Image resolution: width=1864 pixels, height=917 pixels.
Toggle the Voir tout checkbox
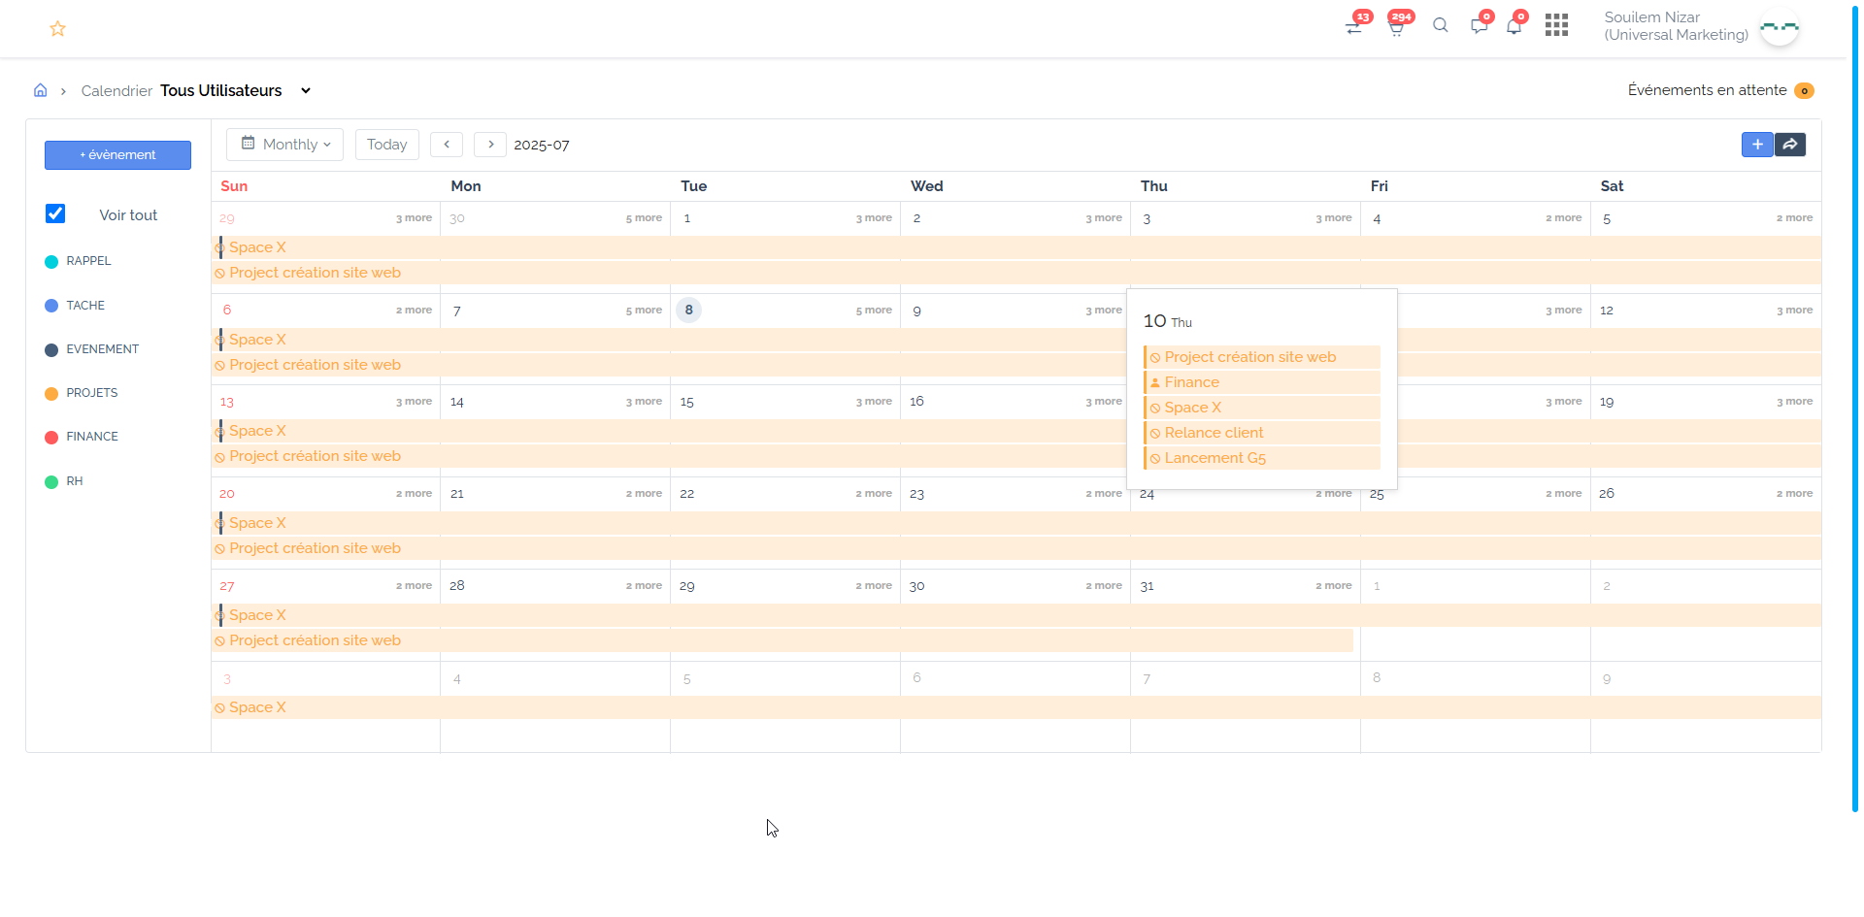click(x=55, y=213)
